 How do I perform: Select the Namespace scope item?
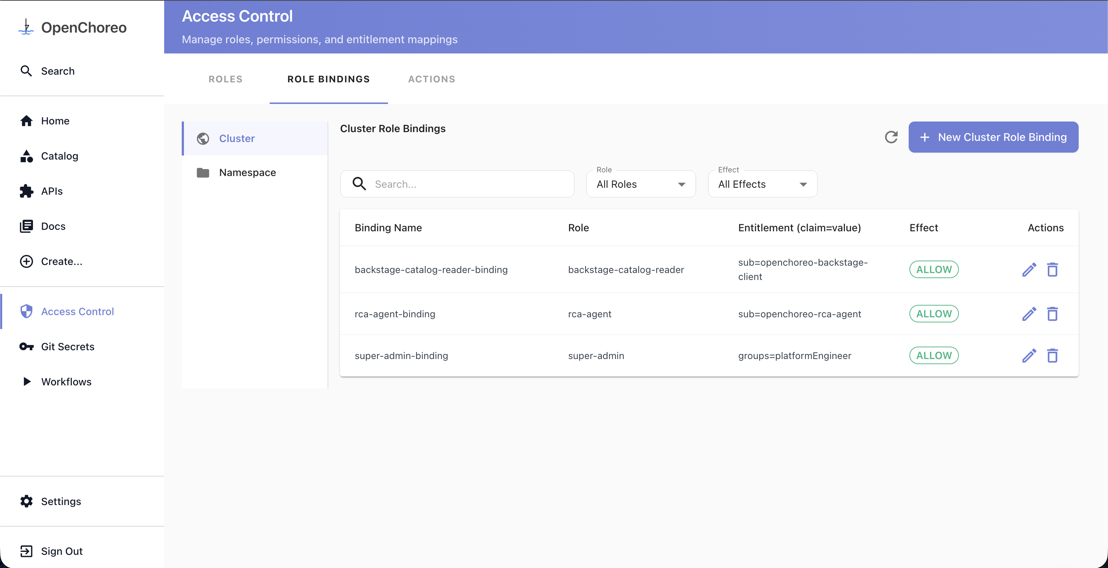(x=247, y=173)
